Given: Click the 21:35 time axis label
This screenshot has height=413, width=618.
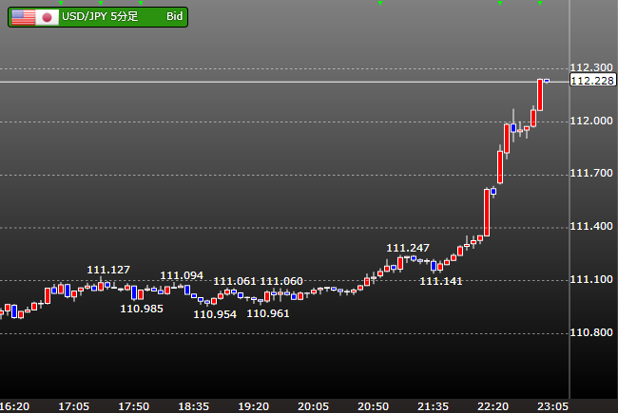Looking at the screenshot, I should (434, 406).
